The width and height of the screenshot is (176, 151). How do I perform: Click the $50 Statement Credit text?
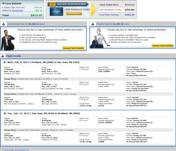click(x=77, y=9)
